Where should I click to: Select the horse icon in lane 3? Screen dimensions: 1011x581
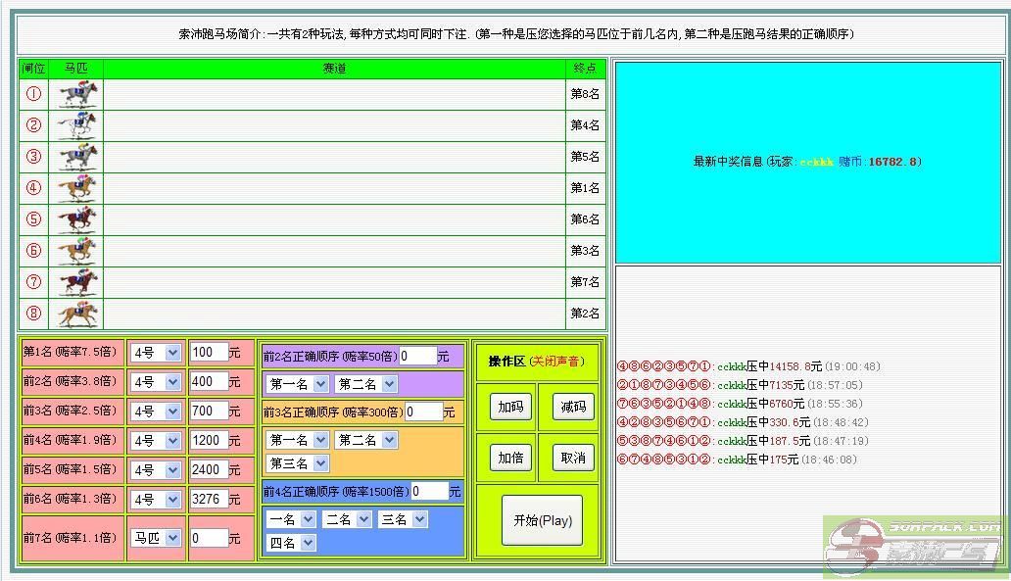(x=77, y=157)
